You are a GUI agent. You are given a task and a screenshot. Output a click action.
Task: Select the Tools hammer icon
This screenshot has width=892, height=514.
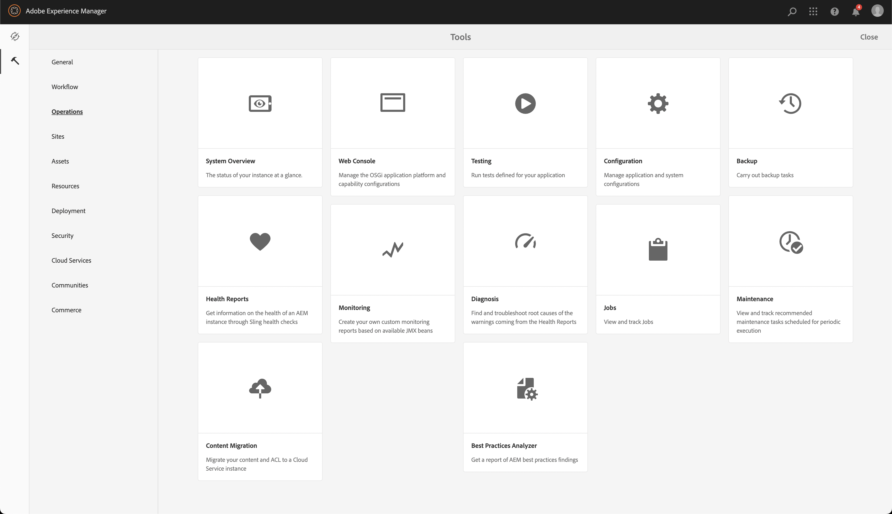tap(15, 61)
